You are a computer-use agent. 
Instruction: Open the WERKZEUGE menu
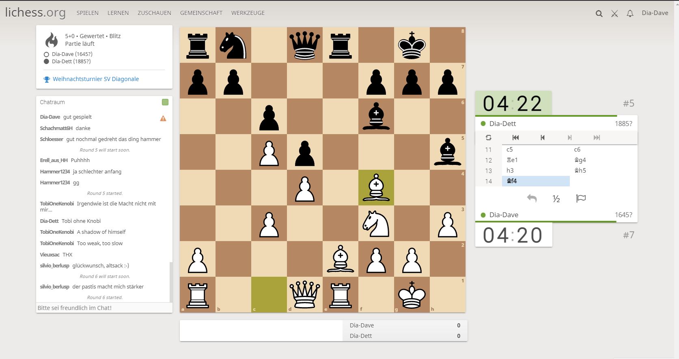pos(248,13)
